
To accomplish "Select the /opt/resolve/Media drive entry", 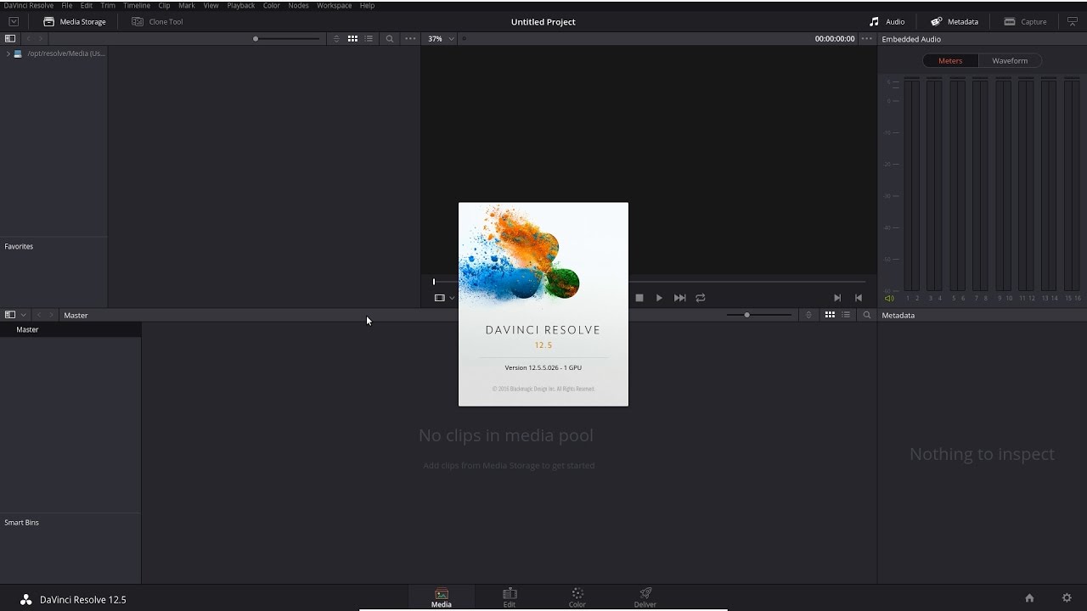I will 59,53.
